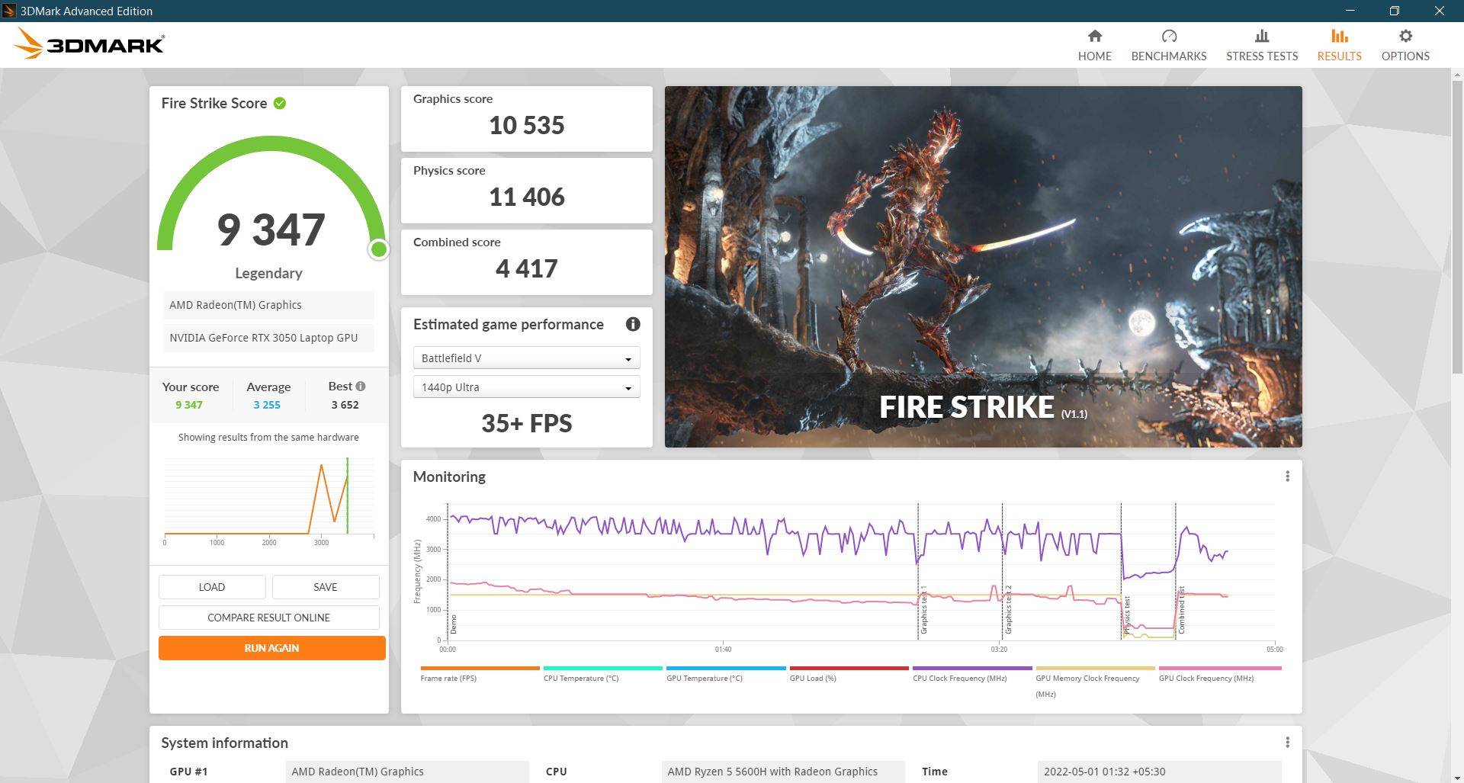The width and height of the screenshot is (1464, 783).
Task: Click the Fire Strike preview image
Action: click(983, 267)
